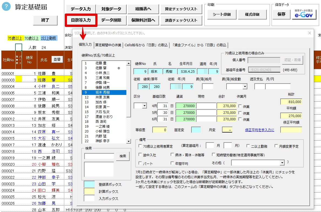Select 神部 幸子 in employee list

[x=104, y=141]
